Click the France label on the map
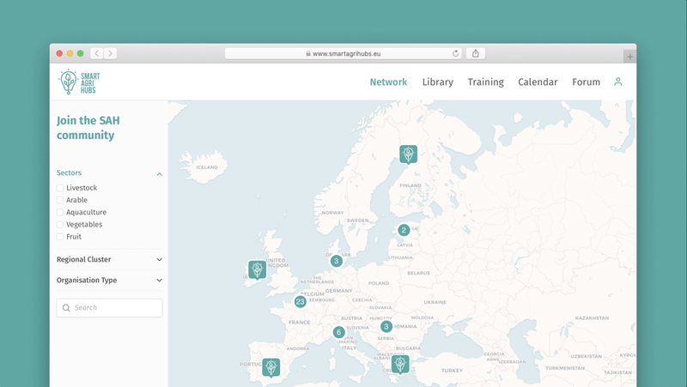The image size is (687, 387). point(299,322)
